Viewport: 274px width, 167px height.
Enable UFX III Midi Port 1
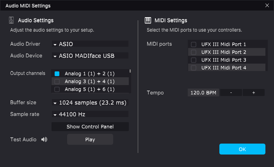click(194, 44)
